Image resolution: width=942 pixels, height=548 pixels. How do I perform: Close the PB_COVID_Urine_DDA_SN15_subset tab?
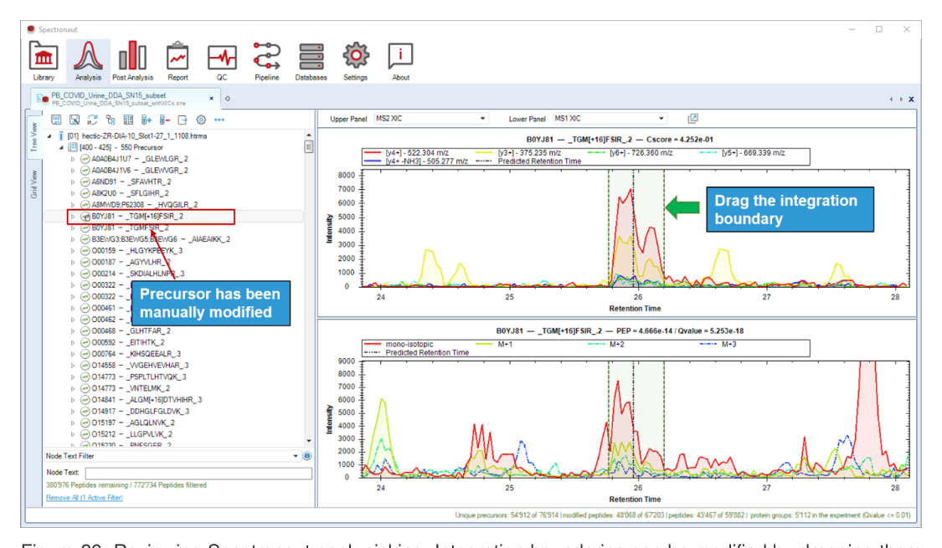212,98
